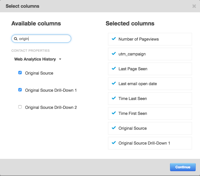
Task: Collapse the Web Analytics History group arrow
Action: pos(60,59)
